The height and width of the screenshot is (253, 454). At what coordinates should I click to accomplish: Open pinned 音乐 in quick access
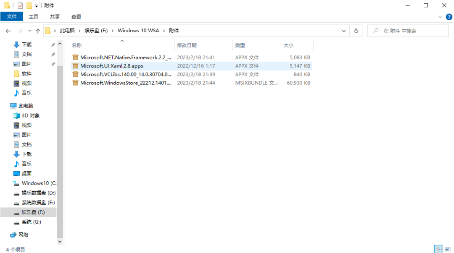coord(26,93)
